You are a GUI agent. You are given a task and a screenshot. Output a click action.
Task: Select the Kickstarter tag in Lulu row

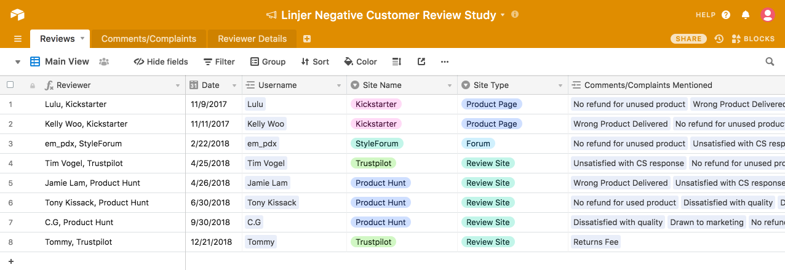(376, 104)
